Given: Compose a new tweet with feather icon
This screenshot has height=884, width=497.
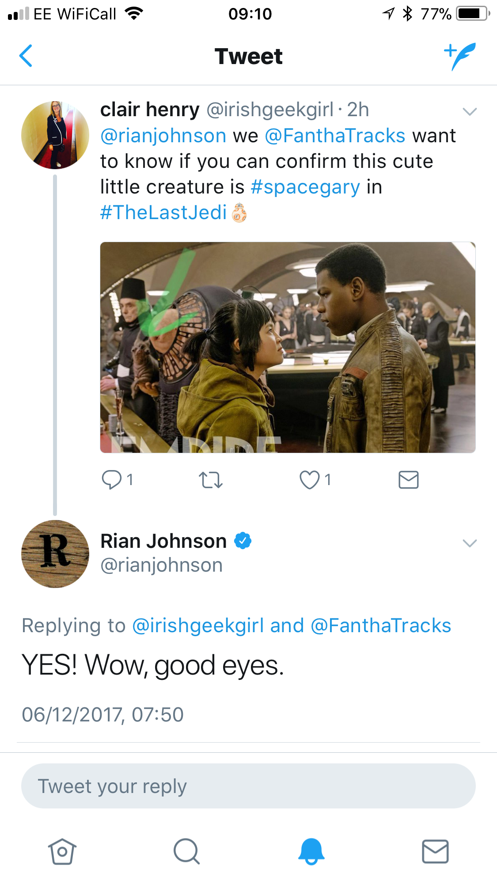Looking at the screenshot, I should pyautogui.click(x=460, y=56).
